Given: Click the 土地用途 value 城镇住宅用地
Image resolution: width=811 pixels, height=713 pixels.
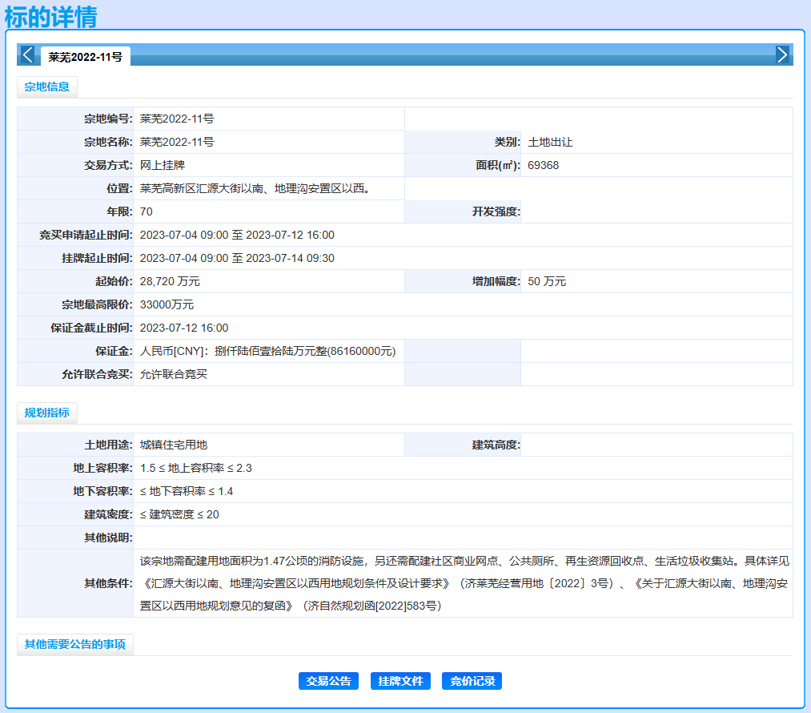Looking at the screenshot, I should point(173,445).
